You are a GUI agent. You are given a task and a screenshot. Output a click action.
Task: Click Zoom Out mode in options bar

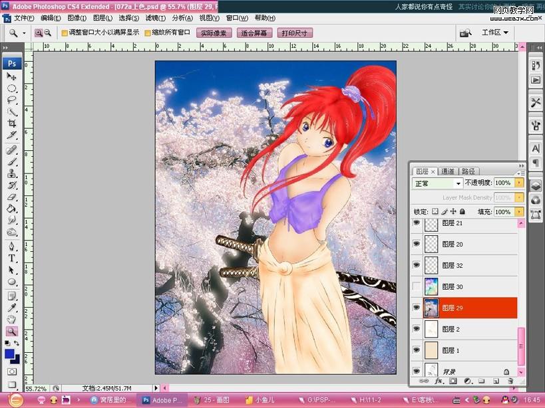pyautogui.click(x=48, y=33)
